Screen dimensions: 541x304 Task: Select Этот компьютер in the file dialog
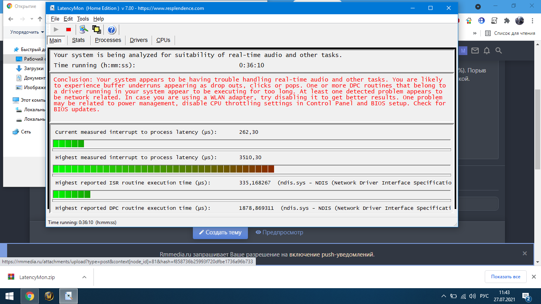[x=29, y=100]
